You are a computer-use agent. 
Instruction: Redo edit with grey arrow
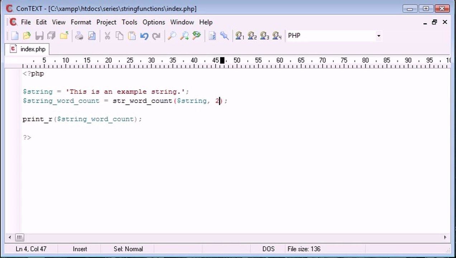pyautogui.click(x=156, y=35)
